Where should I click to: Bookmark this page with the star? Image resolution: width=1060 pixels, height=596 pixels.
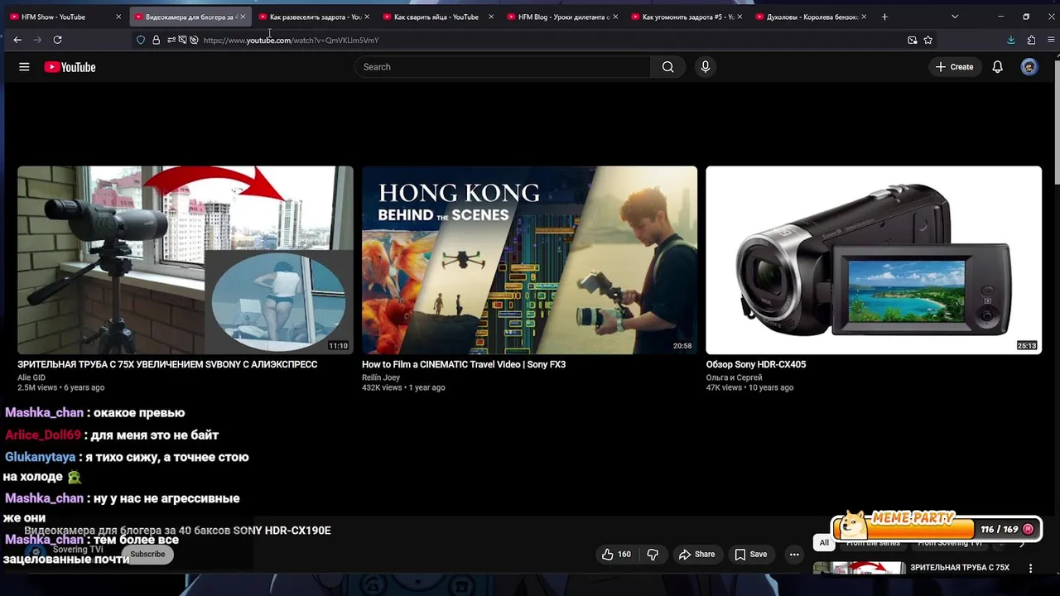[927, 40]
